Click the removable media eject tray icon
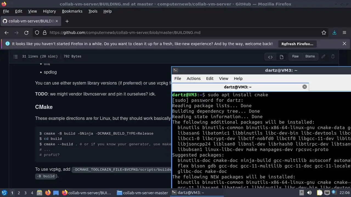351x197 pixels. tap(301, 193)
